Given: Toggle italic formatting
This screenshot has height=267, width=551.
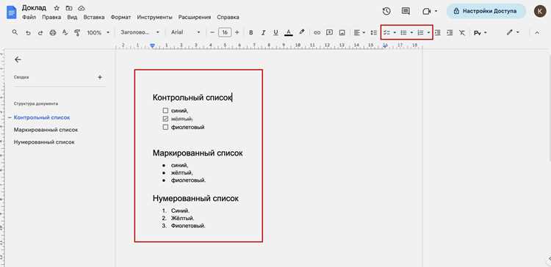Looking at the screenshot, I should [263, 32].
